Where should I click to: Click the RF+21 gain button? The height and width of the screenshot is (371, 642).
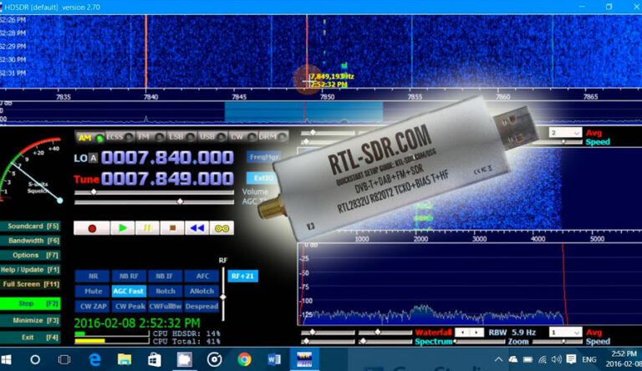point(242,276)
